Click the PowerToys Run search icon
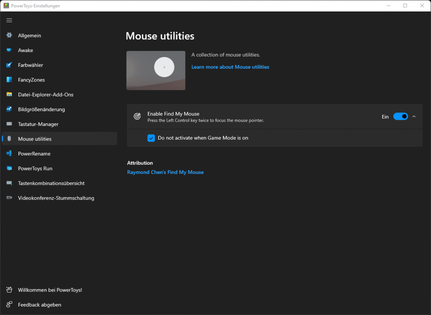The image size is (431, 315). 9,168
